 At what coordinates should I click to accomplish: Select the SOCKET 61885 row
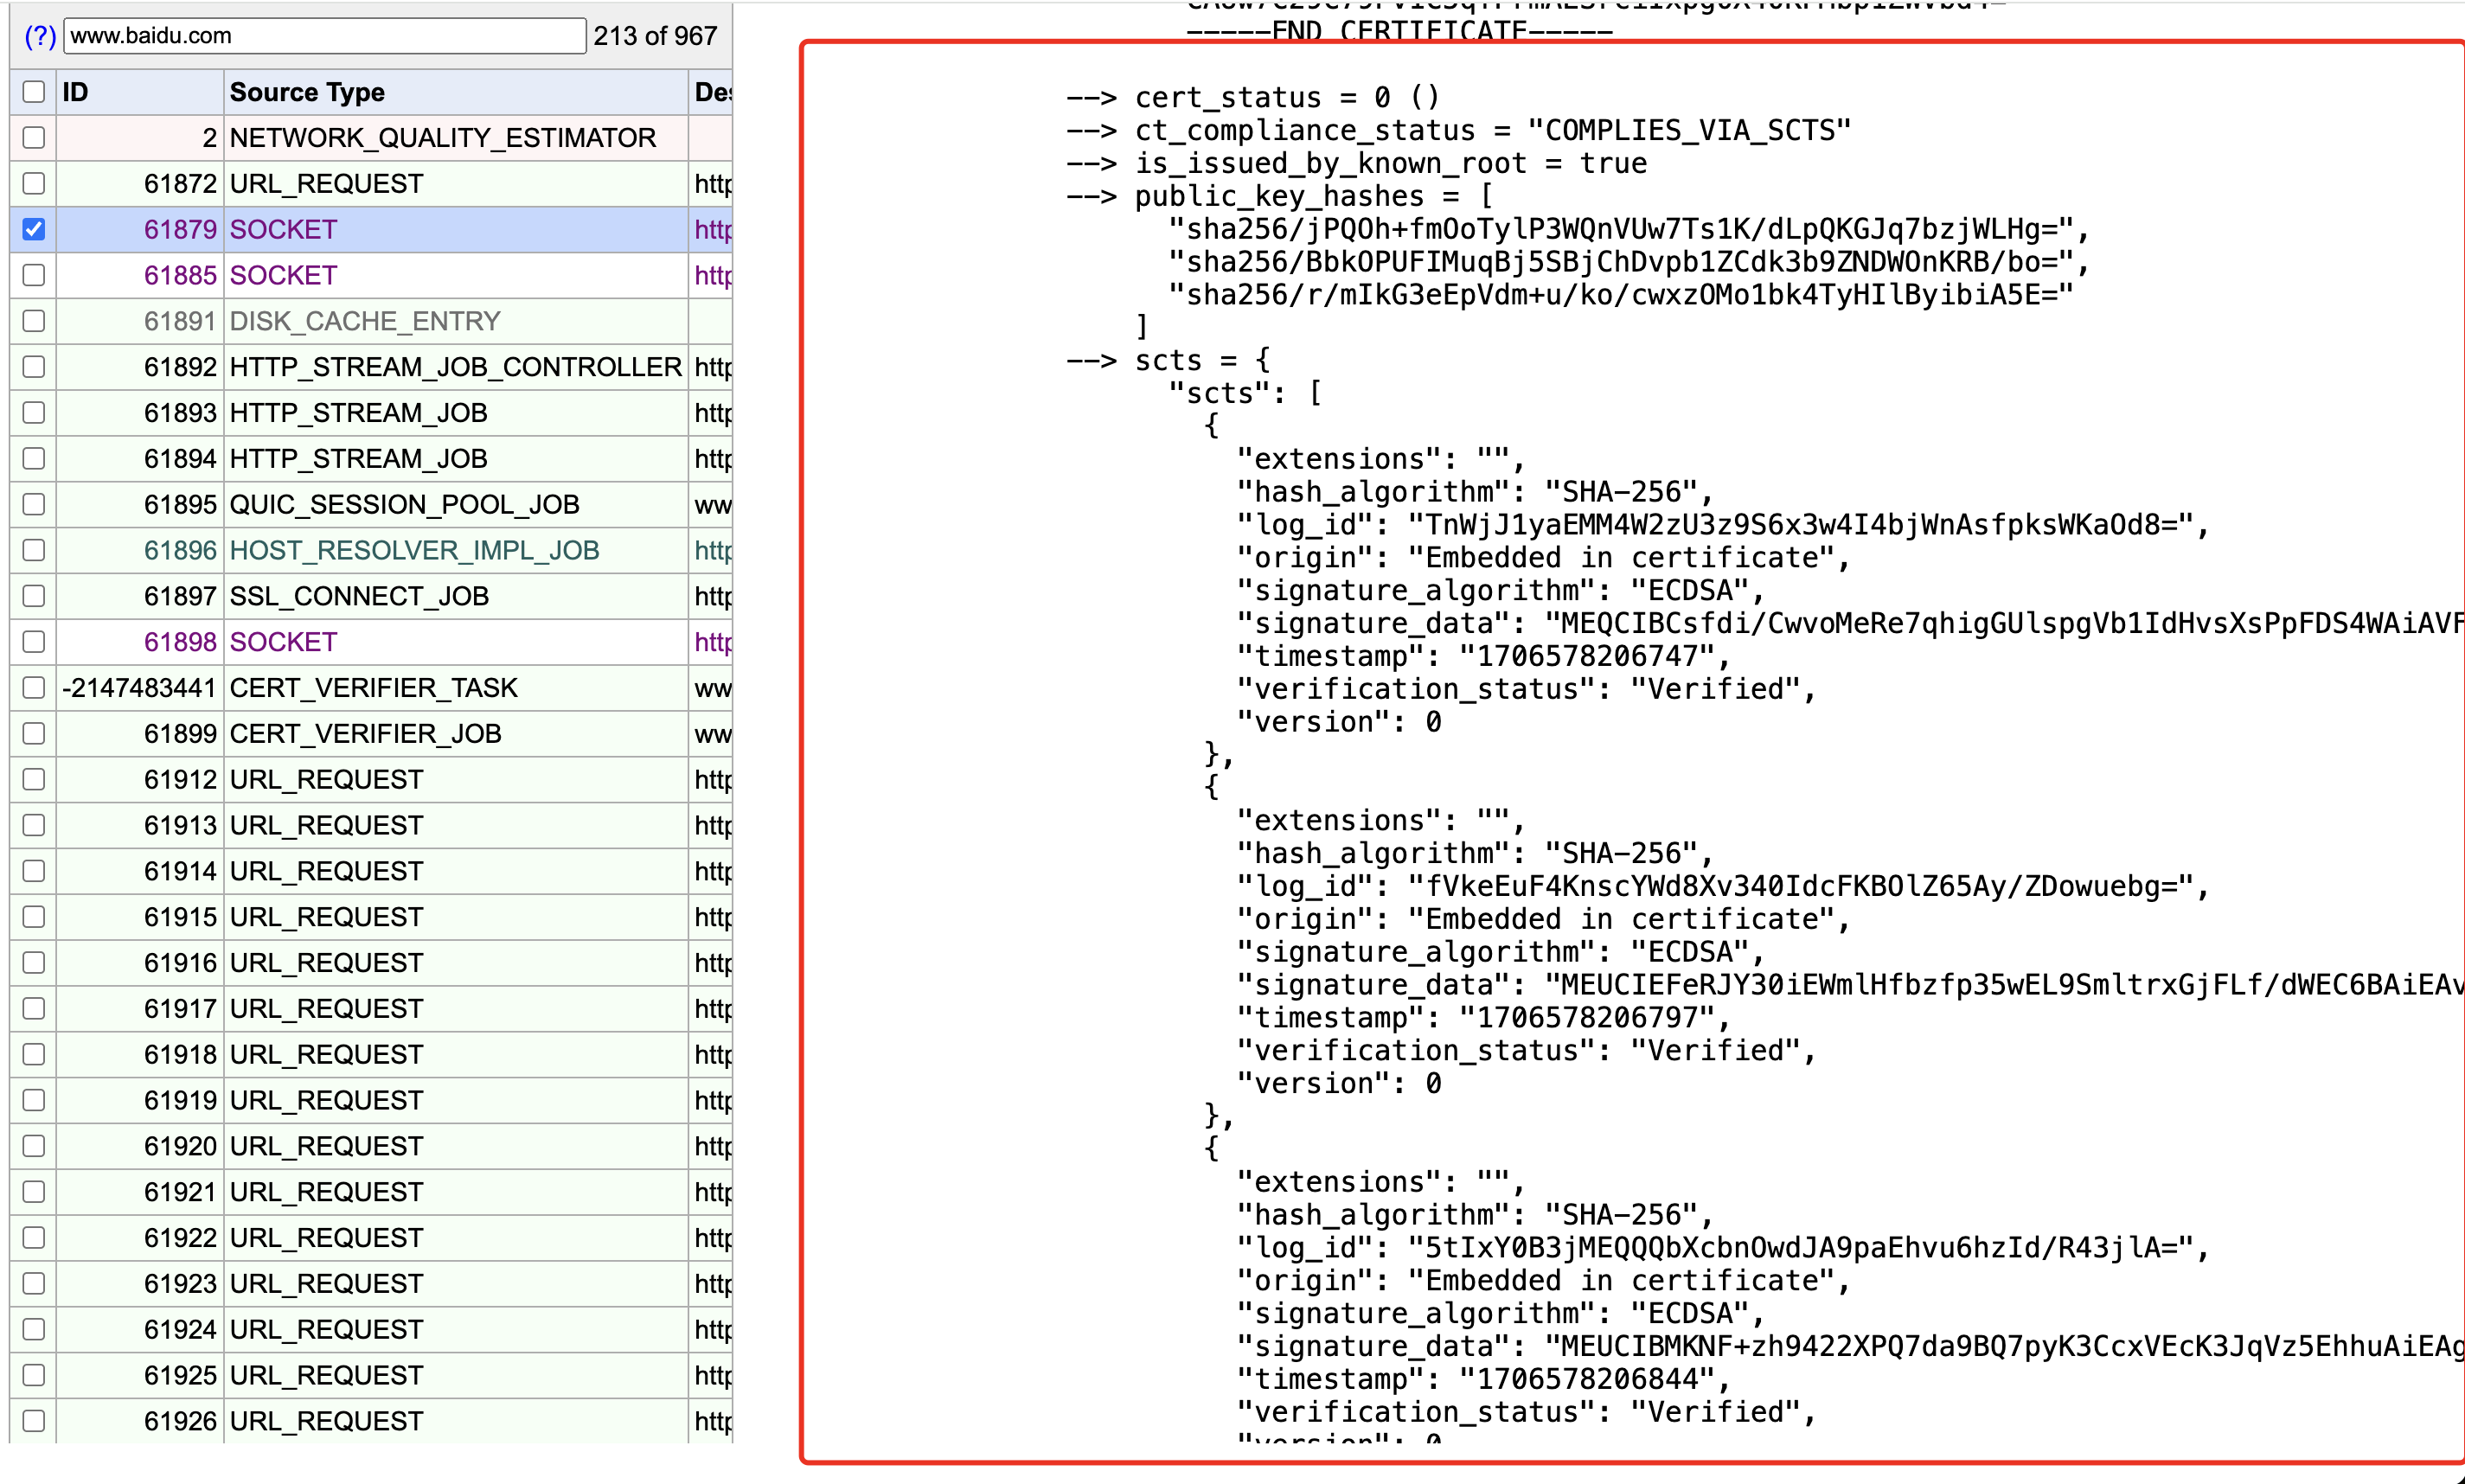point(283,275)
